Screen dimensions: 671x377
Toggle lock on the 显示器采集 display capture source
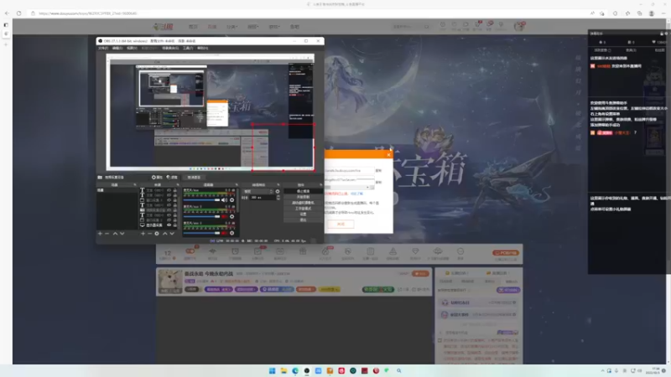click(x=175, y=225)
